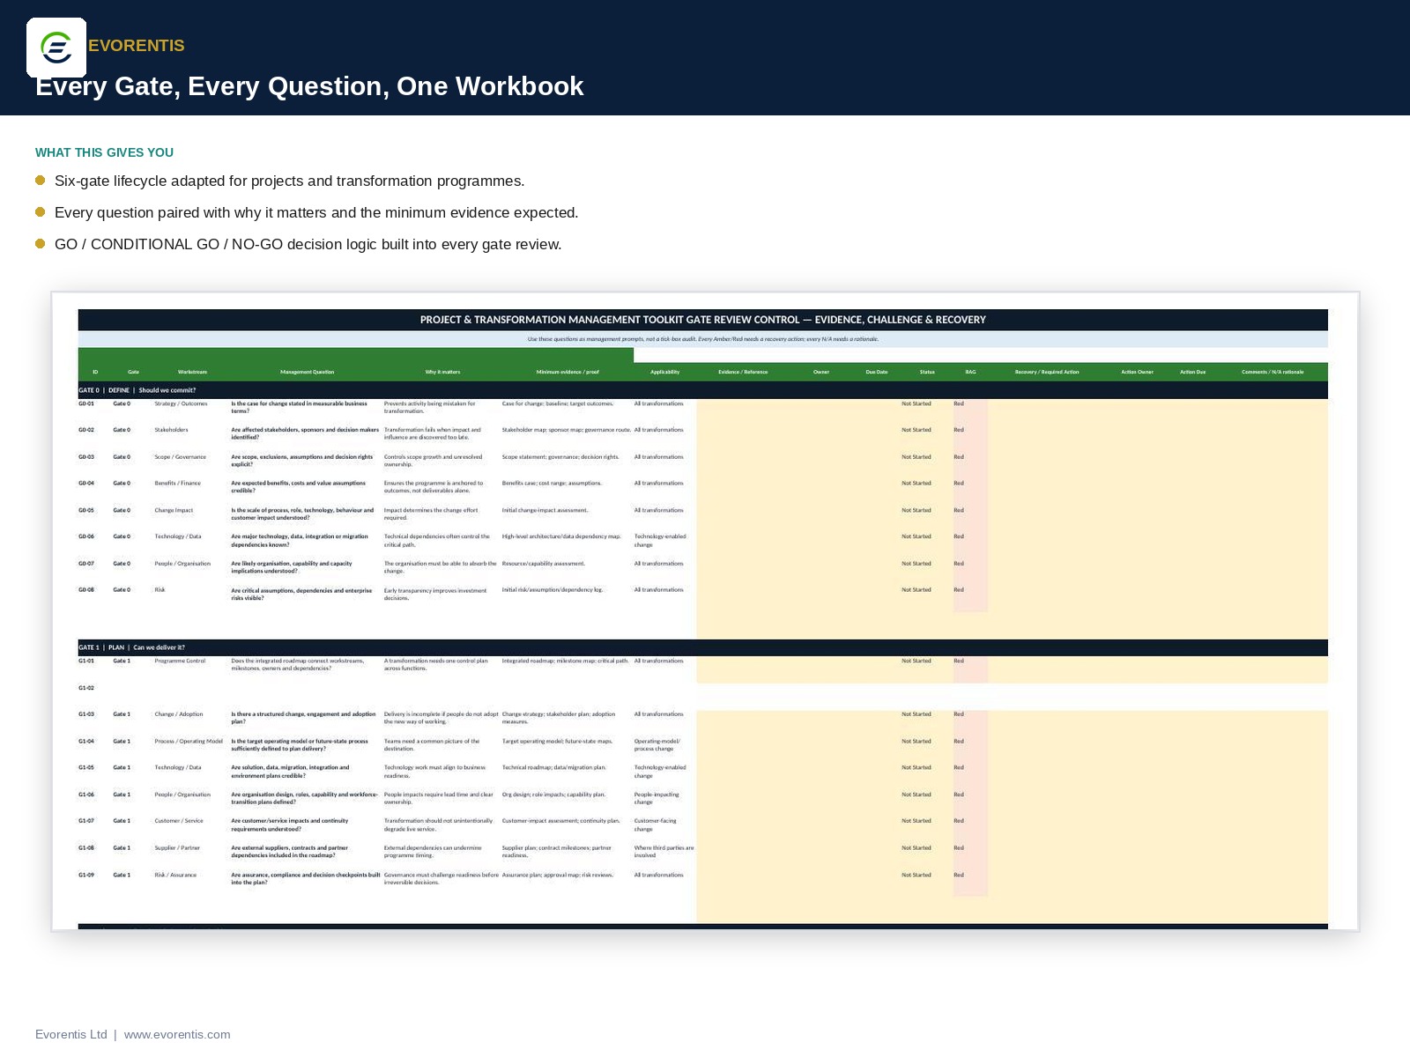Click the "GATE 1 | PLAN | Can we deliver it?" row

[702, 647]
